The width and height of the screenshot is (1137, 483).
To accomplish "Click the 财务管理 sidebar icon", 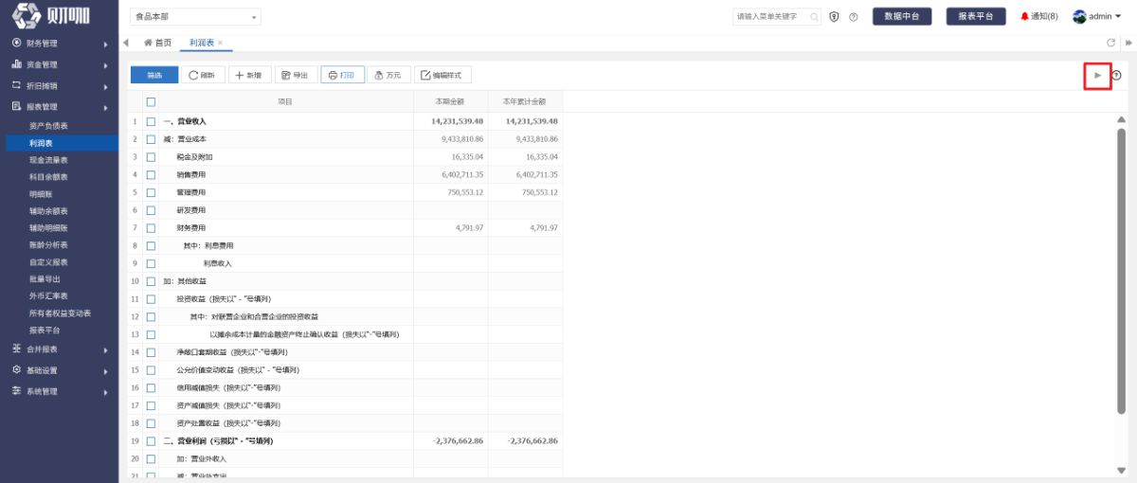I will pos(17,44).
